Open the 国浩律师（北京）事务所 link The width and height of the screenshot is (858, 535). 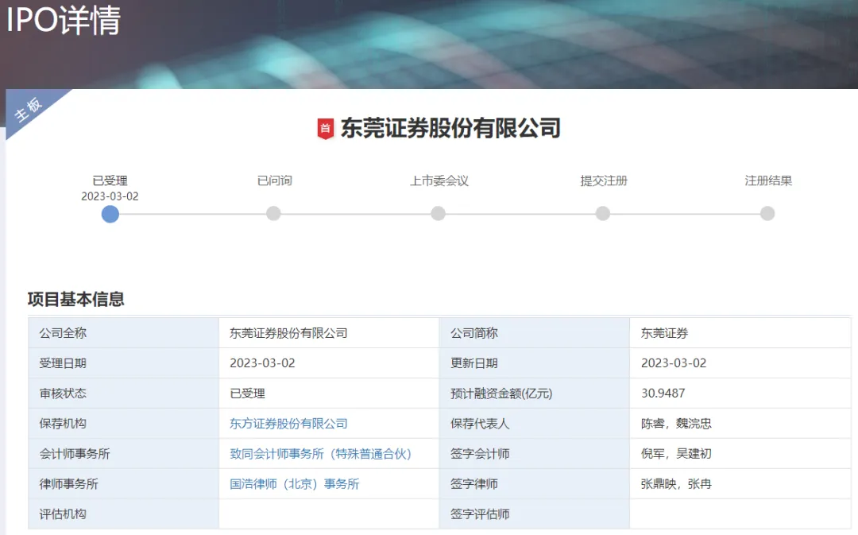pyautogui.click(x=295, y=483)
